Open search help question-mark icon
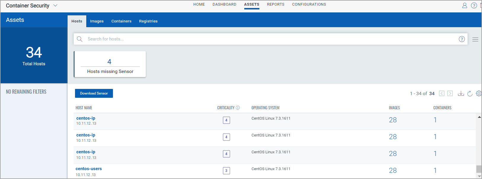Screen dimensions: 482x179 pyautogui.click(x=462, y=39)
